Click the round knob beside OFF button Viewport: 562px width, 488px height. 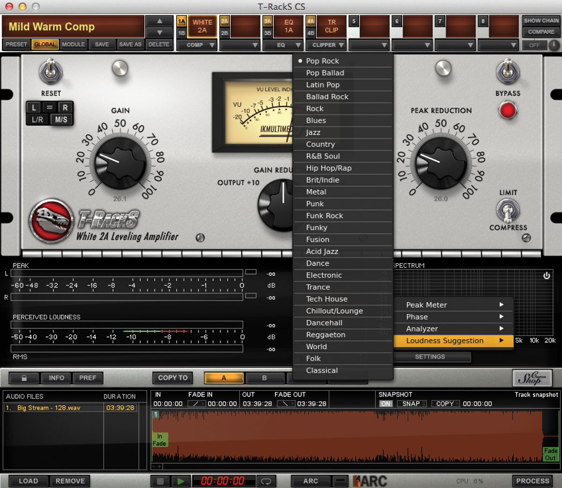(554, 45)
